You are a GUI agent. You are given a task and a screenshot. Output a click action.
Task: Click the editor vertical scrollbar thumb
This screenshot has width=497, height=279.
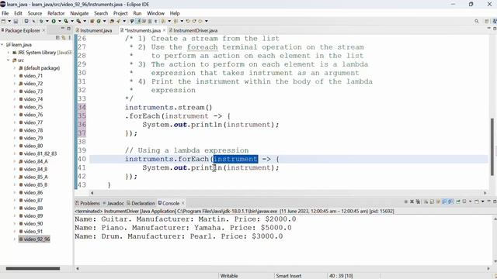point(492,146)
